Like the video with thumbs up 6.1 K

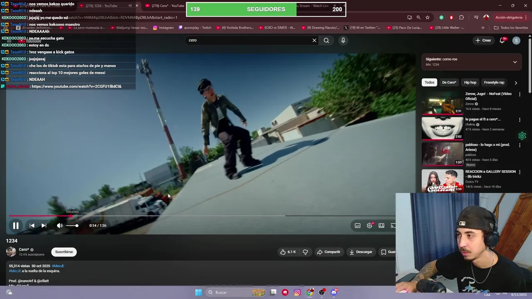[288, 252]
